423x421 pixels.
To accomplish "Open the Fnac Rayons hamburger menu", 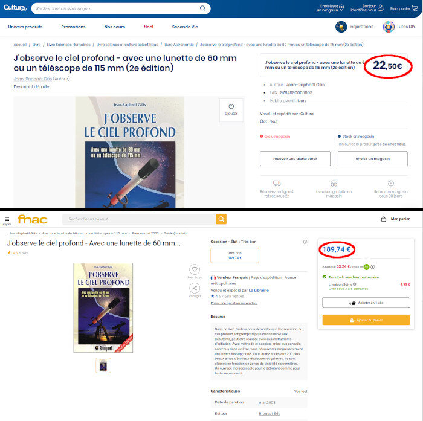I will coord(7,221).
